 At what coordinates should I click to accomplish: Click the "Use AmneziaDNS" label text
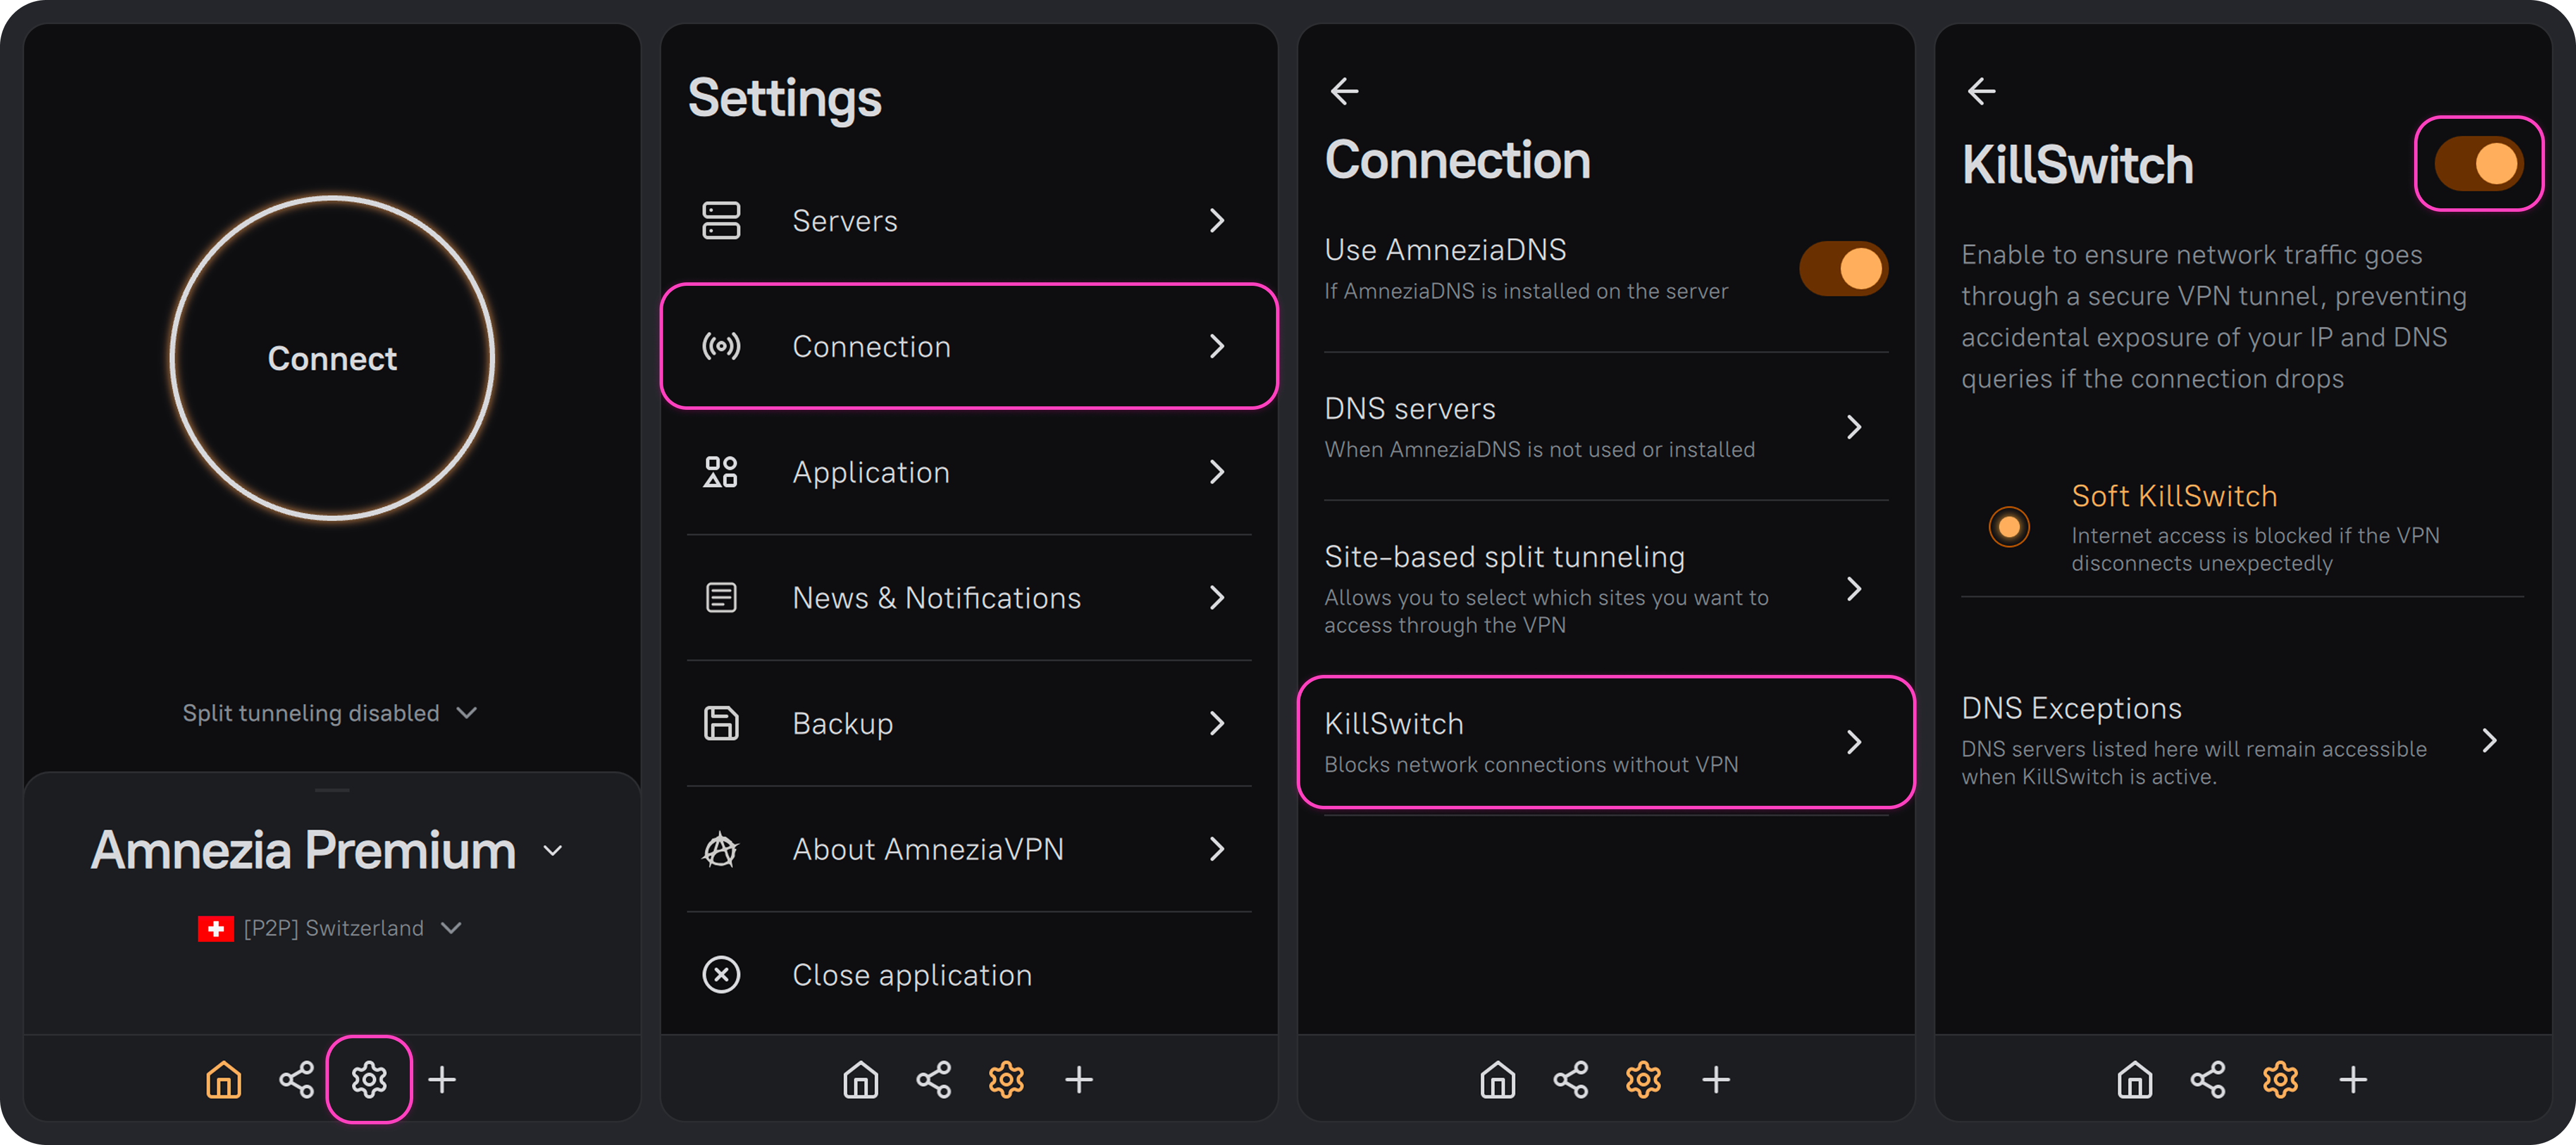tap(1445, 250)
